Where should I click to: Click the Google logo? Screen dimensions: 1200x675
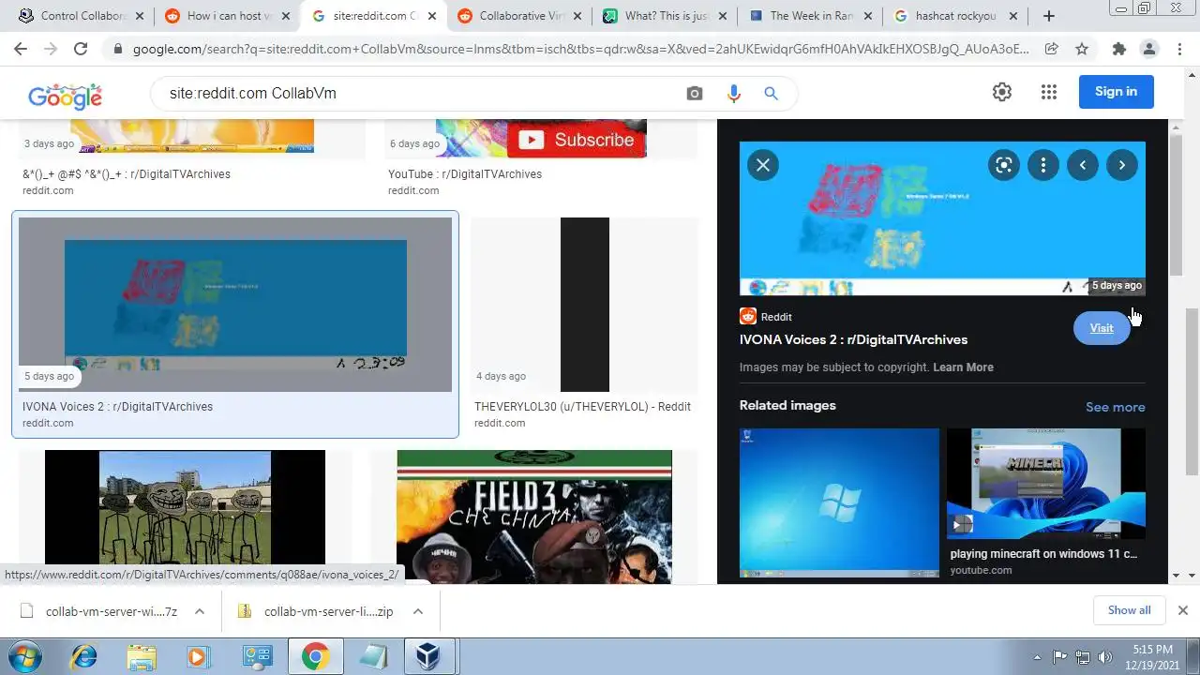(65, 95)
